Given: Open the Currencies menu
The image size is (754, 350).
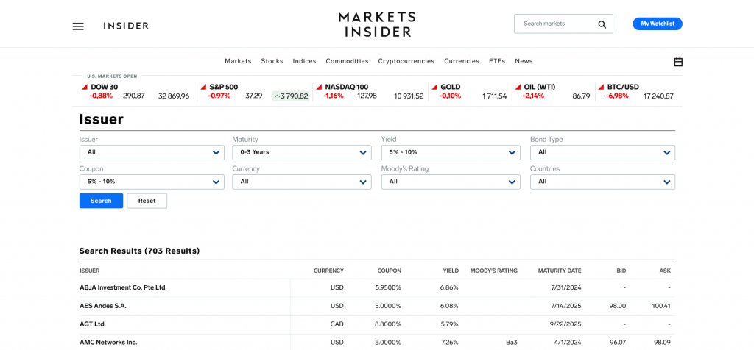Looking at the screenshot, I should (x=462, y=61).
